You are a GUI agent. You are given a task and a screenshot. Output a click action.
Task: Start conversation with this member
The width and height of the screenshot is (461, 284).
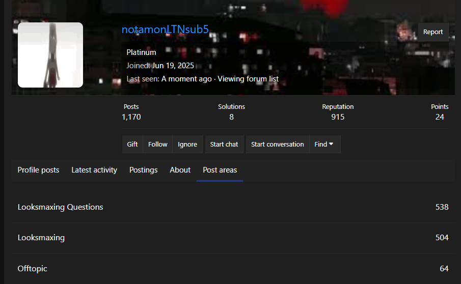coord(277,144)
